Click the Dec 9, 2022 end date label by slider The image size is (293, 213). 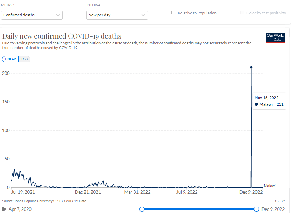click(x=273, y=209)
